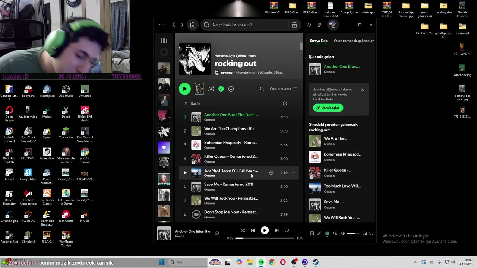477x268 pixels.
Task: Select track Save Me - Remastered 2011
Action: (x=239, y=186)
